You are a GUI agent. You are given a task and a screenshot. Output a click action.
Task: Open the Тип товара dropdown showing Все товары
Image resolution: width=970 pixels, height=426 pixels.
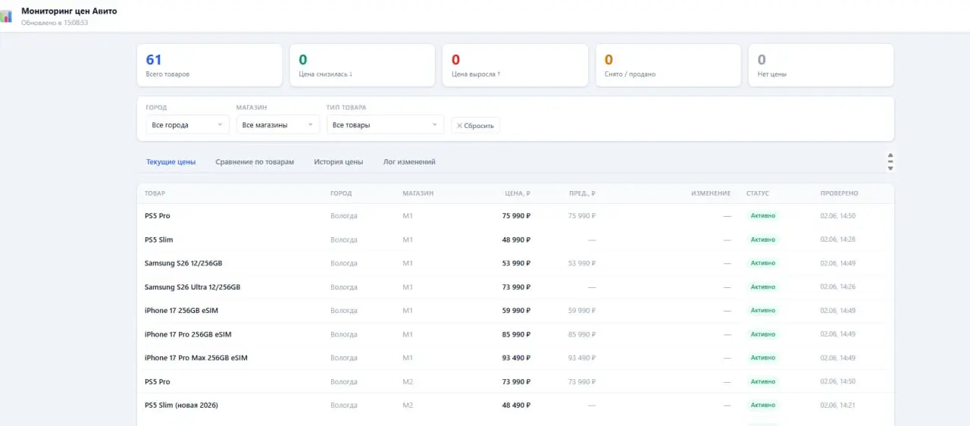(x=385, y=124)
